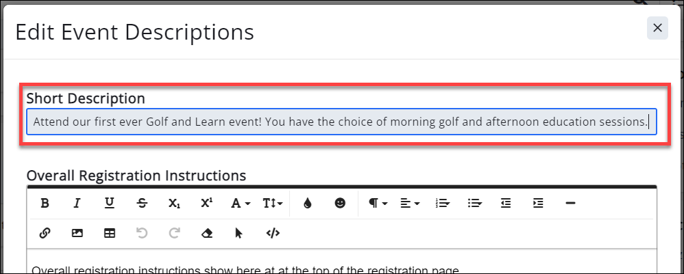Increase the paragraph indent
This screenshot has width=684, height=274.
[x=539, y=203]
